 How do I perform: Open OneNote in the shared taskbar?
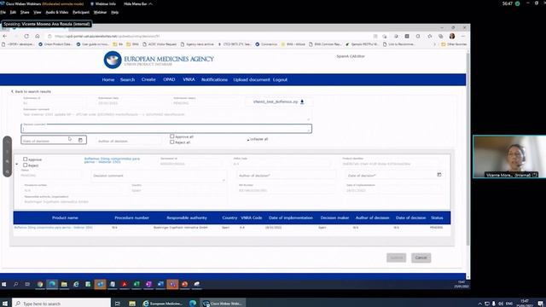pyautogui.click(x=148, y=284)
